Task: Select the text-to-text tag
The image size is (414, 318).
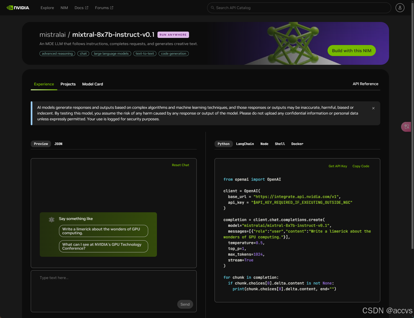Action: pos(145,54)
